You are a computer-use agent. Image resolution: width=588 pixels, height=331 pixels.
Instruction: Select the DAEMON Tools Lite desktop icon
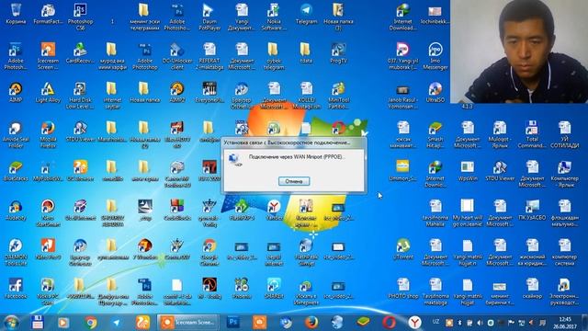[x=16, y=253]
